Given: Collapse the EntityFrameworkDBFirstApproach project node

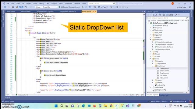Looking at the screenshot, I should pos(148,23).
